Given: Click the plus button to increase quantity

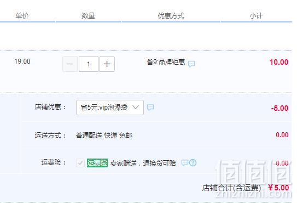Looking at the screenshot, I should [x=107, y=64].
